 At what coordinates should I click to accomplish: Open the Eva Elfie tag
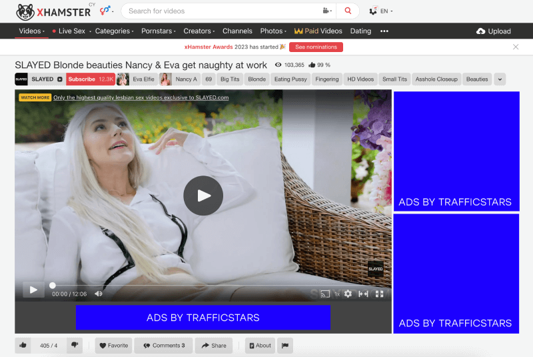(137, 79)
